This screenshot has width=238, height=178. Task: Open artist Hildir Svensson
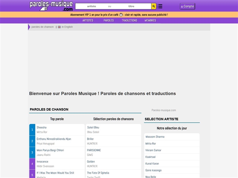(x=45, y=166)
